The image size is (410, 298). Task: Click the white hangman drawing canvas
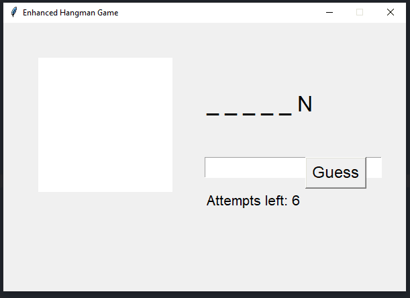tap(105, 125)
